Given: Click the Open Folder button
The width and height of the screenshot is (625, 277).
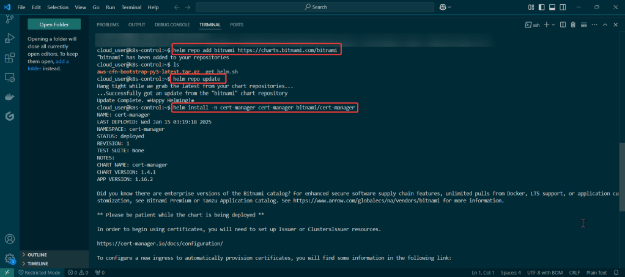Looking at the screenshot, I should (x=54, y=24).
